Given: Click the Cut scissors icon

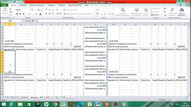Looking at the screenshot, I should (10, 9).
